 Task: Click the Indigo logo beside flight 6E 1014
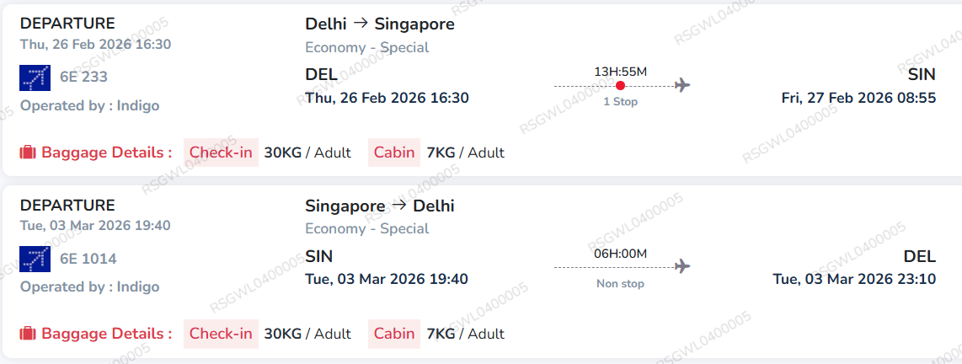[35, 259]
